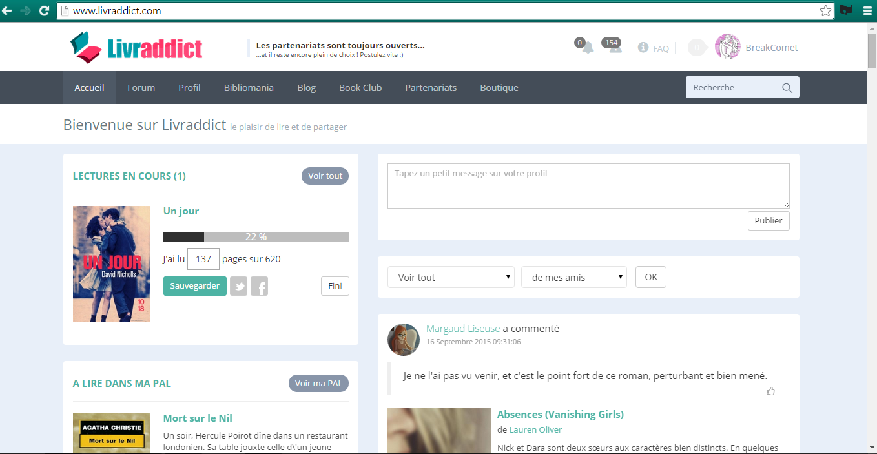Open the browser hamburger menu
Screen dimensions: 877x454
(x=866, y=10)
